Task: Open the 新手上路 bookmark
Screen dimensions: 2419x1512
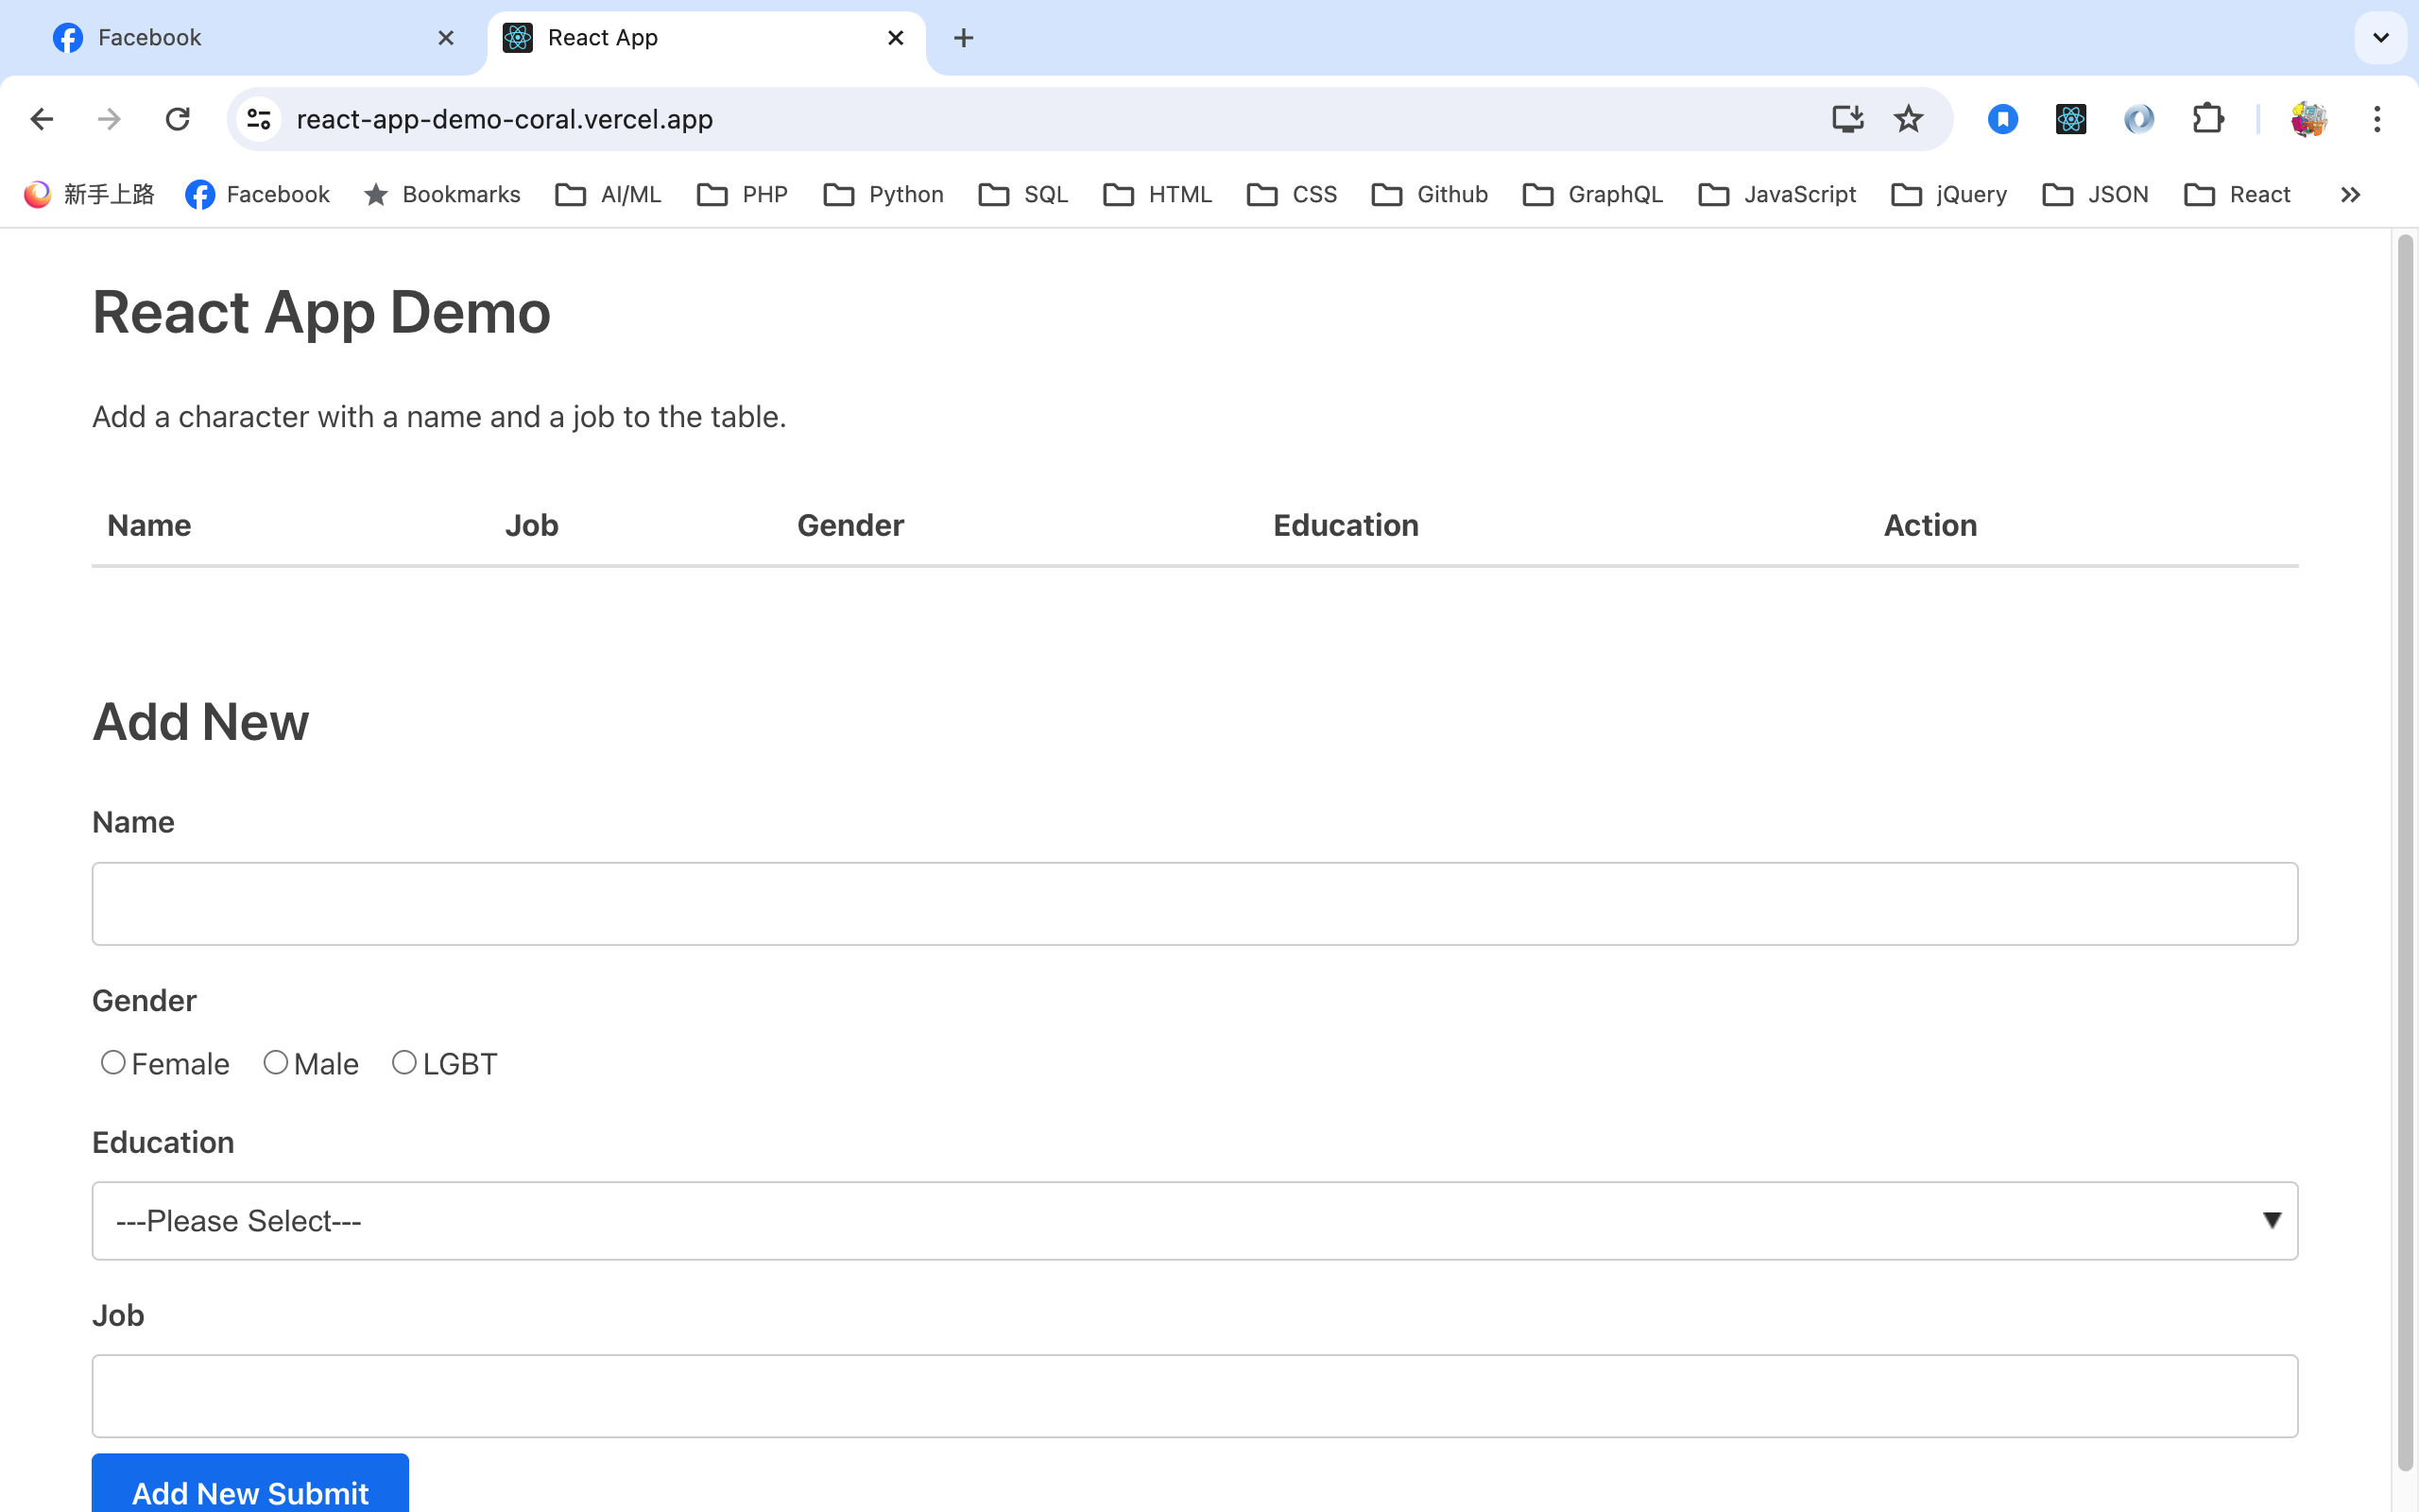Action: 89,194
